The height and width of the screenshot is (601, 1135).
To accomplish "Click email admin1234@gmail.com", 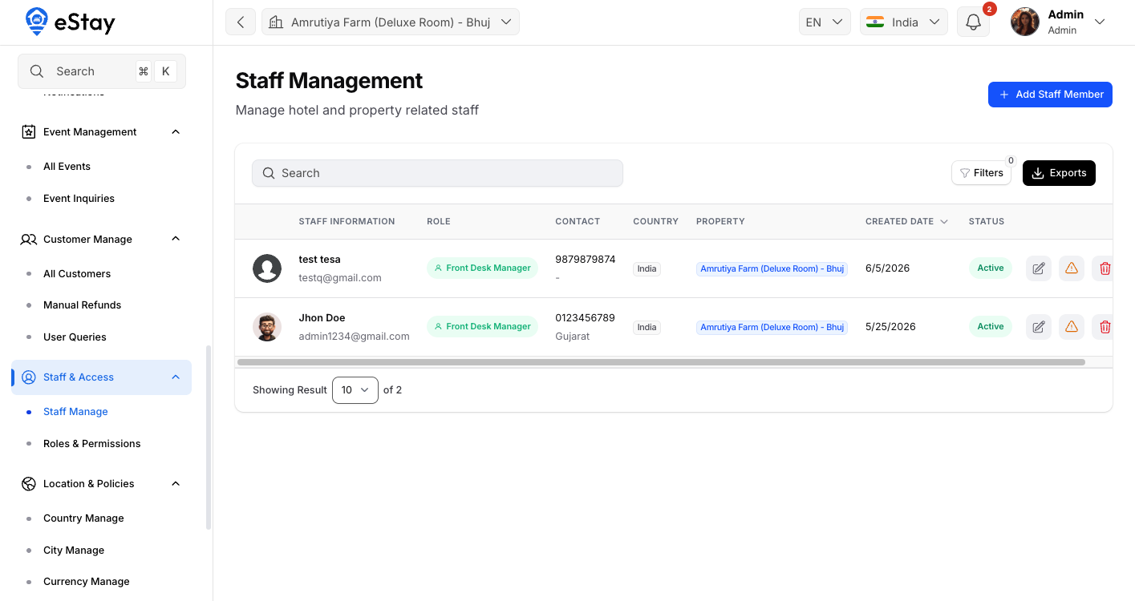I will [354, 337].
